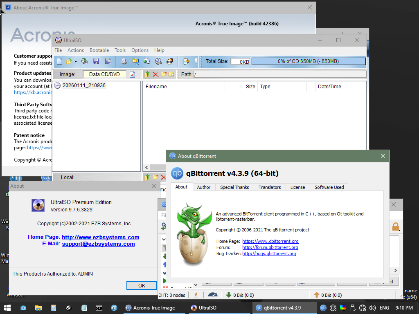
Task: Open the Translators tab in About qBittorrent
Action: 270,187
